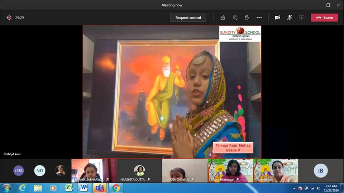344x193 pixels.
Task: Launch Internet Explorer from taskbar
Action: tap(22, 188)
